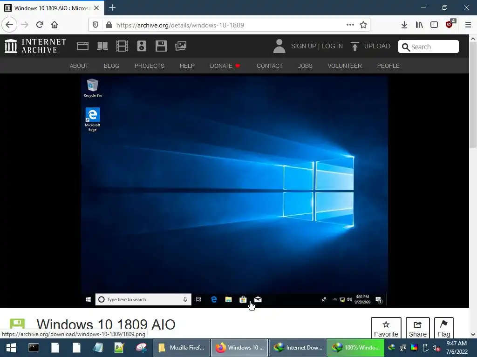Switch to Windows 10 Firefox taskbar button
This screenshot has width=477, height=357.
(239, 348)
